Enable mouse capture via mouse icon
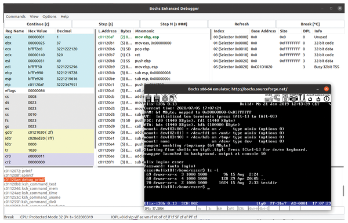The width and height of the screenshot is (348, 223). pos(173,98)
